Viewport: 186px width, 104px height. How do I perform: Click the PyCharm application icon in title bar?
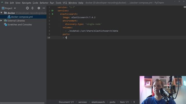2,2
